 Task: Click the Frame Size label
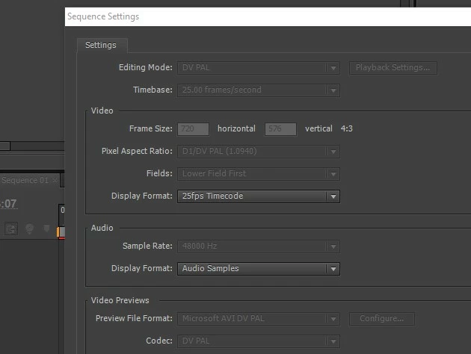click(151, 128)
